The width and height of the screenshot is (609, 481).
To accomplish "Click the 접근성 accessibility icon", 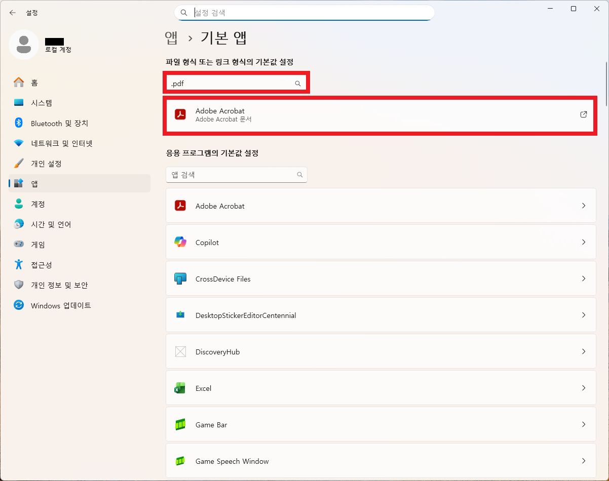I will pyautogui.click(x=19, y=264).
